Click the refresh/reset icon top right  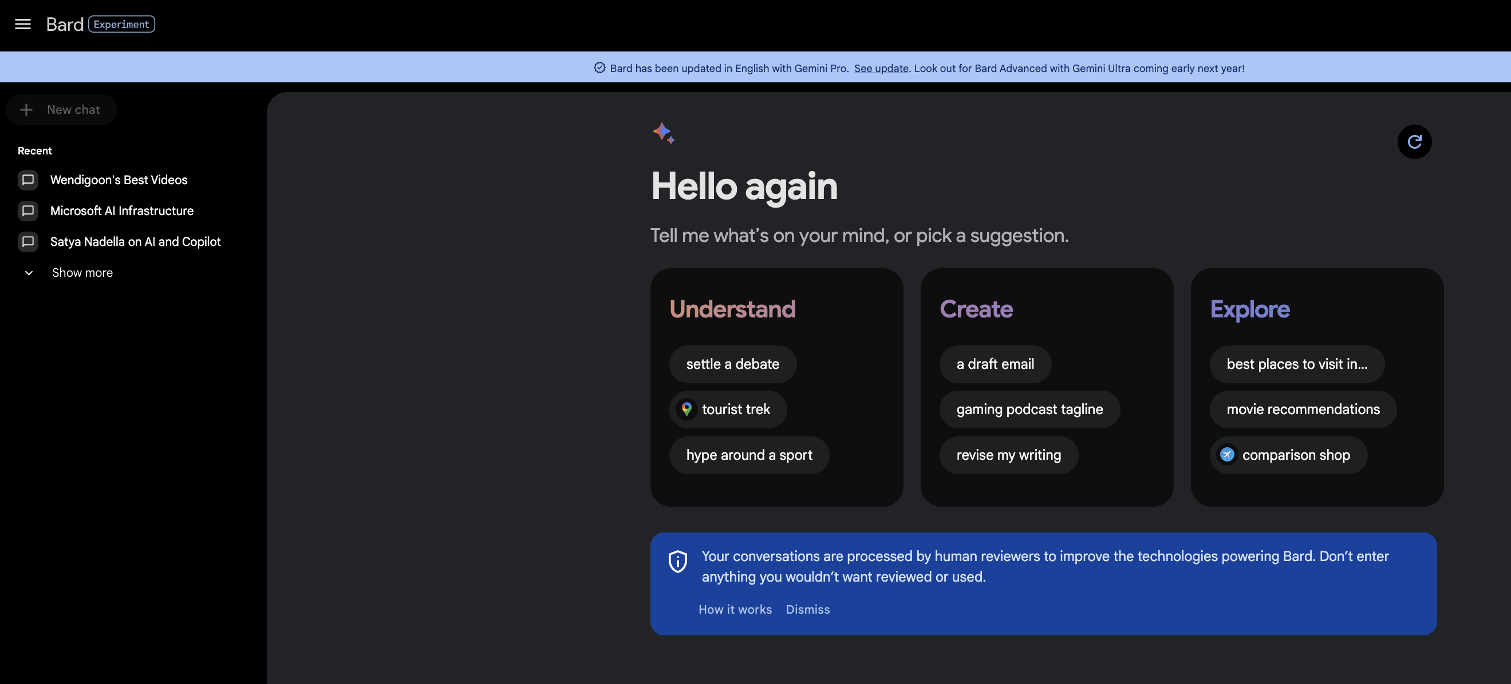pos(1414,141)
